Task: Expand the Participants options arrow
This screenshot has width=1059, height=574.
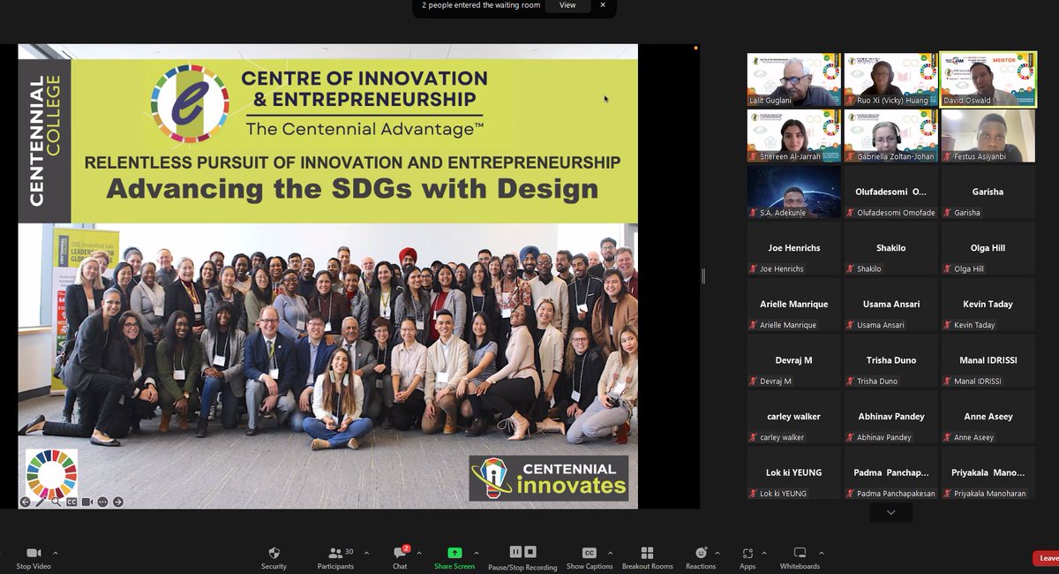Action: pyautogui.click(x=366, y=553)
